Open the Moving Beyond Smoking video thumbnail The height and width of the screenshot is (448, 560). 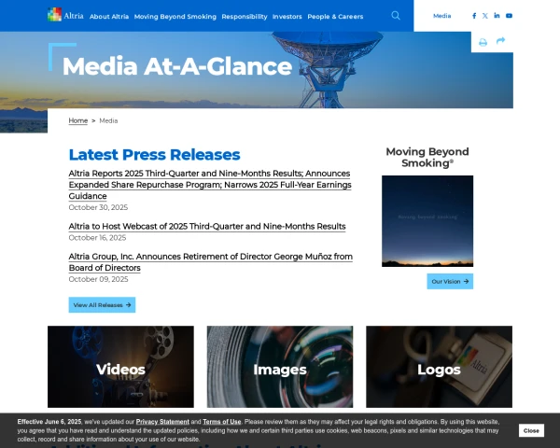click(427, 221)
